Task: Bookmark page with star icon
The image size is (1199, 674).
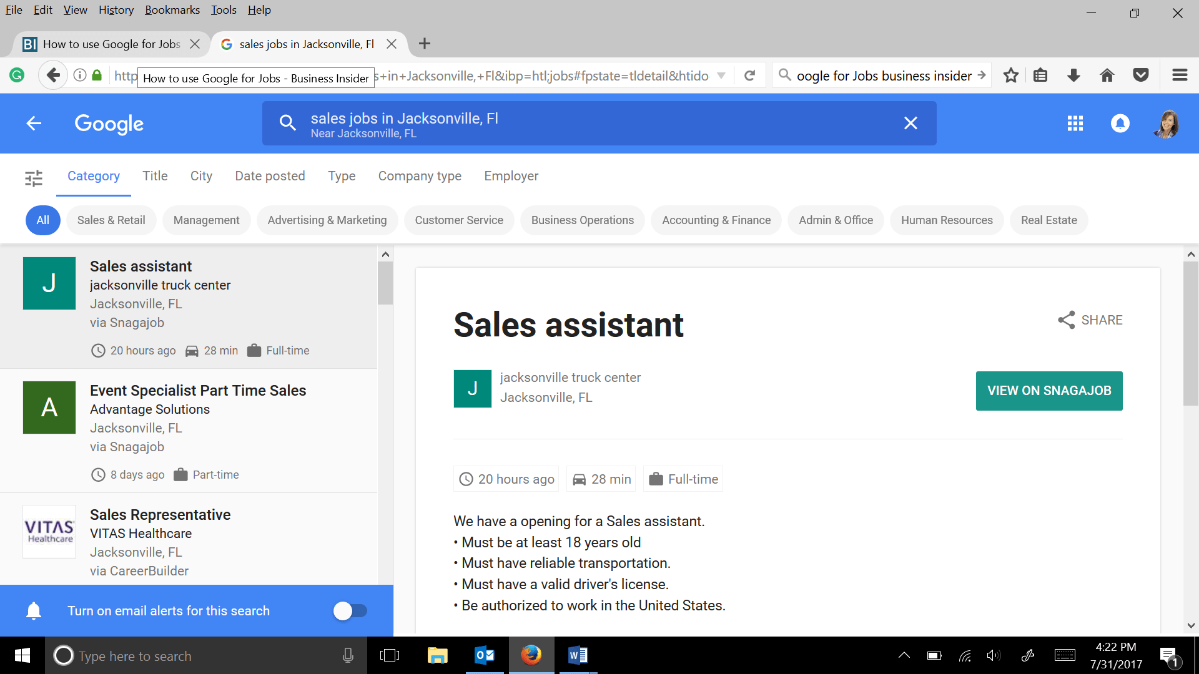Action: (x=1010, y=76)
